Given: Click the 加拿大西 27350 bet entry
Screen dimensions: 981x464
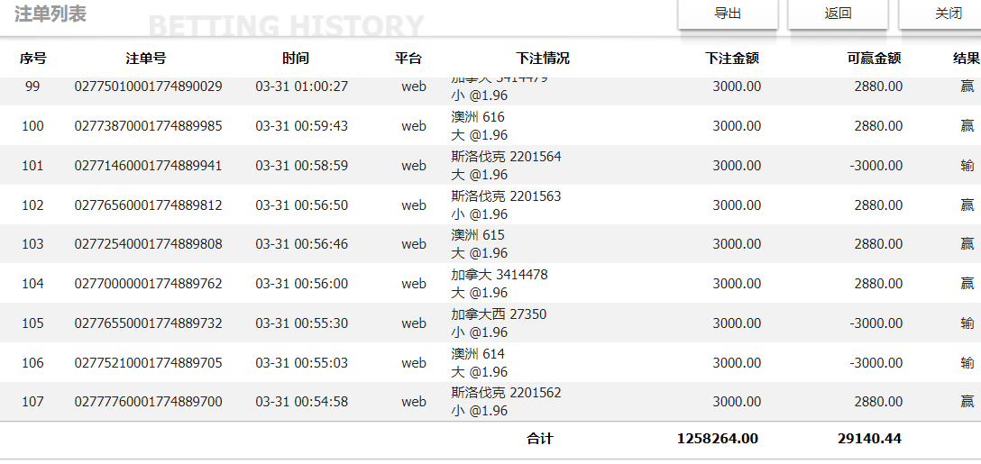Looking at the screenshot, I should tap(499, 314).
